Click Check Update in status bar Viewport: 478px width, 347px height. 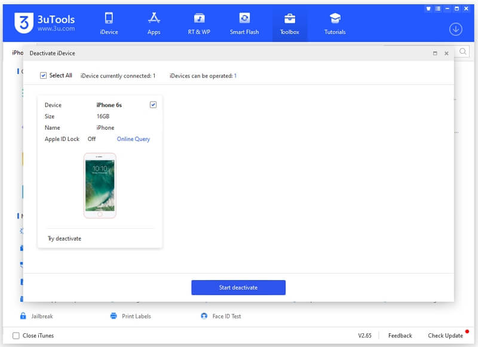tap(445, 336)
